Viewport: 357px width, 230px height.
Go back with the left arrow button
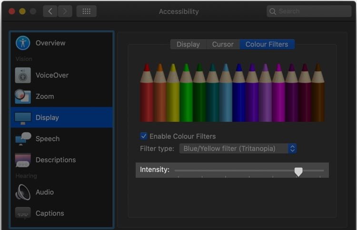click(50, 11)
